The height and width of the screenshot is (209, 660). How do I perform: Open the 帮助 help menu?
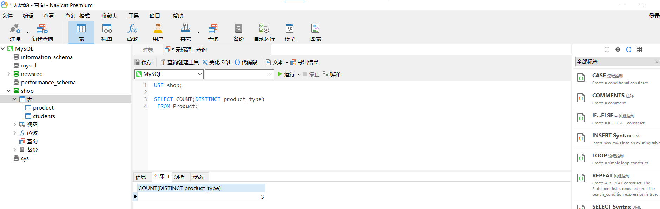pyautogui.click(x=178, y=15)
